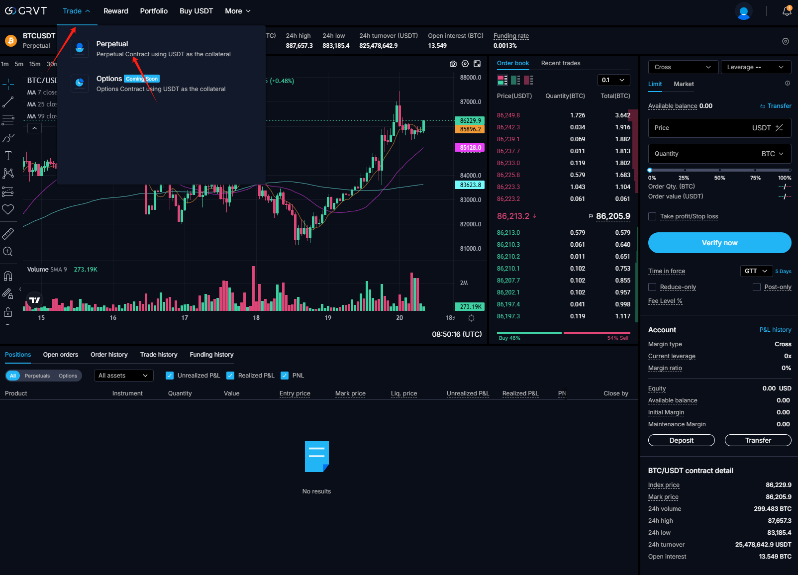Click the Deposit button
Image resolution: width=798 pixels, height=575 pixels.
coord(681,440)
